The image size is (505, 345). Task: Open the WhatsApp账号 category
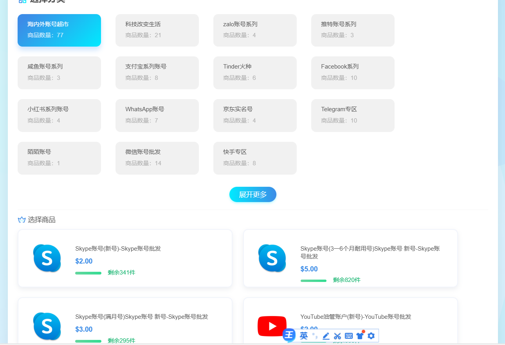(x=157, y=116)
